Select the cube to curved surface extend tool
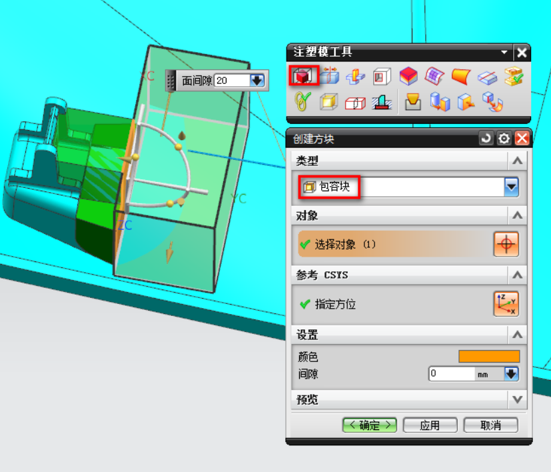This screenshot has width=551, height=472. tap(492, 101)
